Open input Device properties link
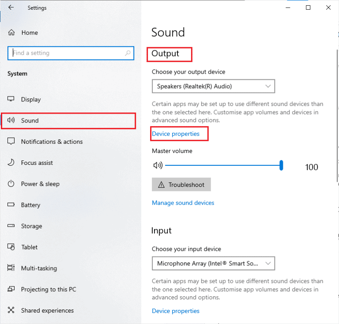The image size is (339, 324). (176, 311)
